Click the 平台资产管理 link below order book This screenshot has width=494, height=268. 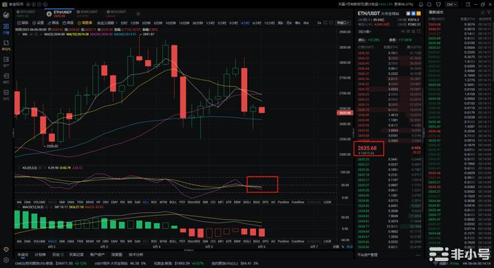point(367,255)
